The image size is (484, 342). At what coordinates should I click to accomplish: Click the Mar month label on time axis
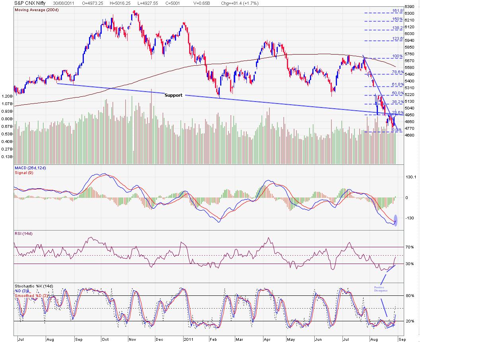tap(239, 340)
